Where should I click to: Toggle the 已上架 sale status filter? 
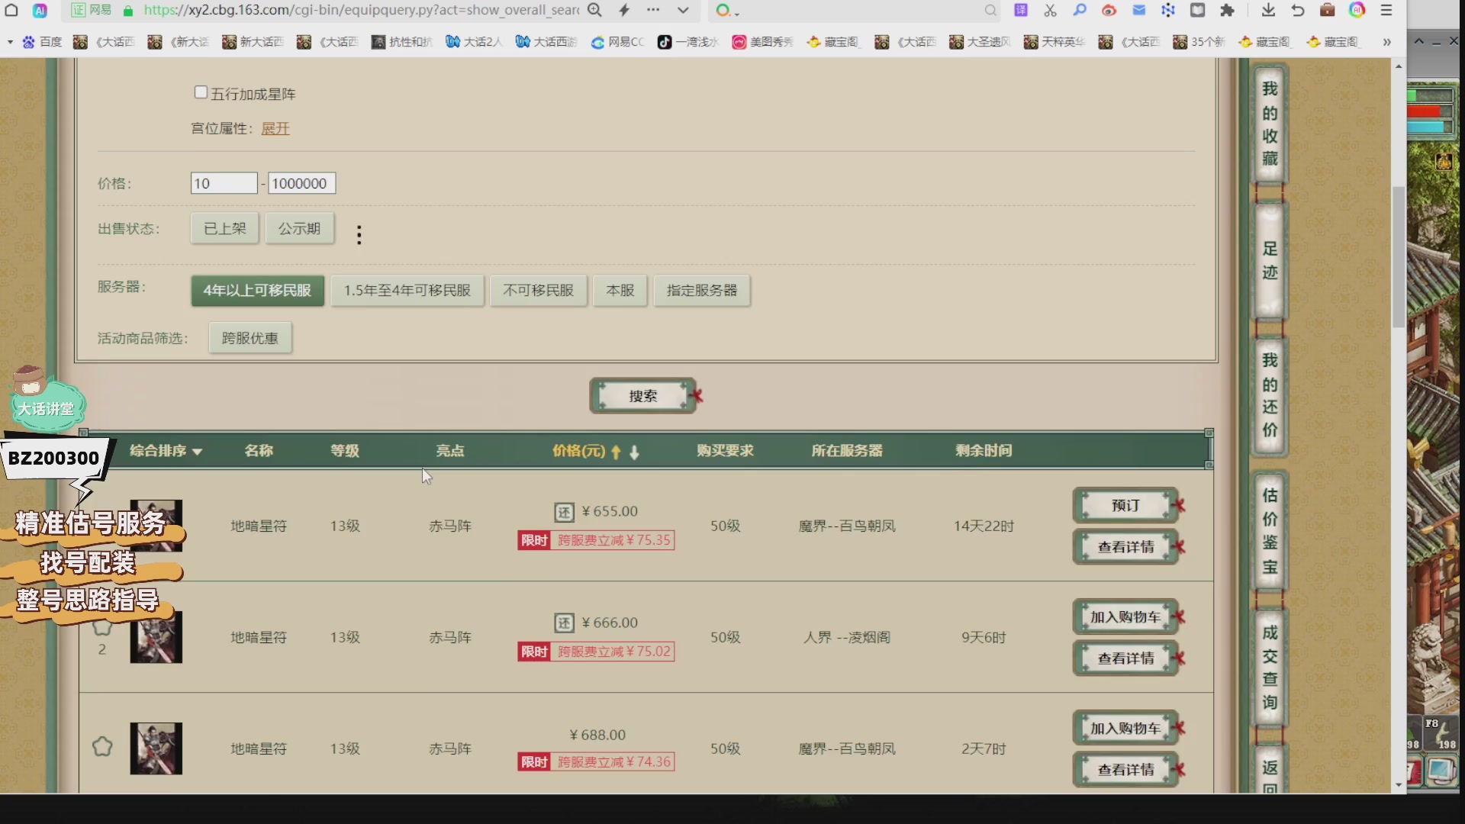click(x=225, y=228)
